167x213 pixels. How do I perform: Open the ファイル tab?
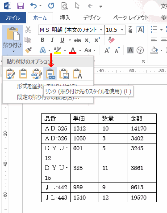coord(13,18)
